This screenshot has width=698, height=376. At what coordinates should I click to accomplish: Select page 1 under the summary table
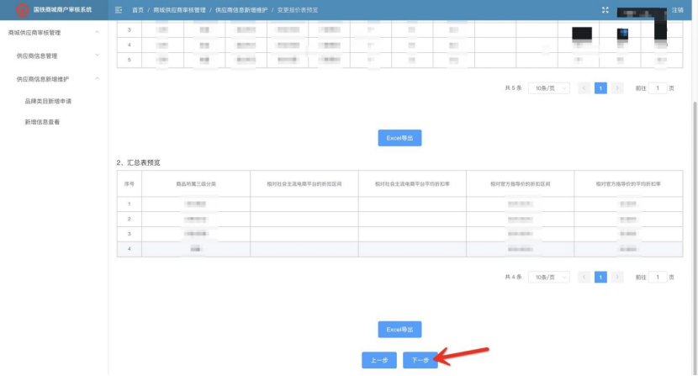click(600, 277)
